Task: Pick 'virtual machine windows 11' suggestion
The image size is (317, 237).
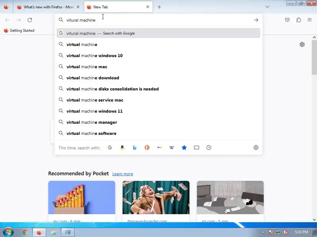Action: click(x=158, y=111)
